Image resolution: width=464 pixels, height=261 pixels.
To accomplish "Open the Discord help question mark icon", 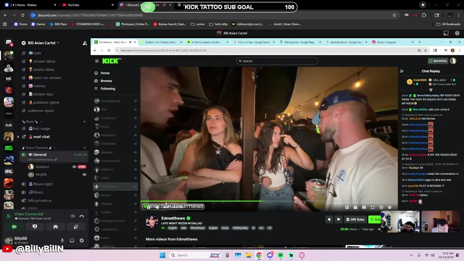I will coord(457,33).
